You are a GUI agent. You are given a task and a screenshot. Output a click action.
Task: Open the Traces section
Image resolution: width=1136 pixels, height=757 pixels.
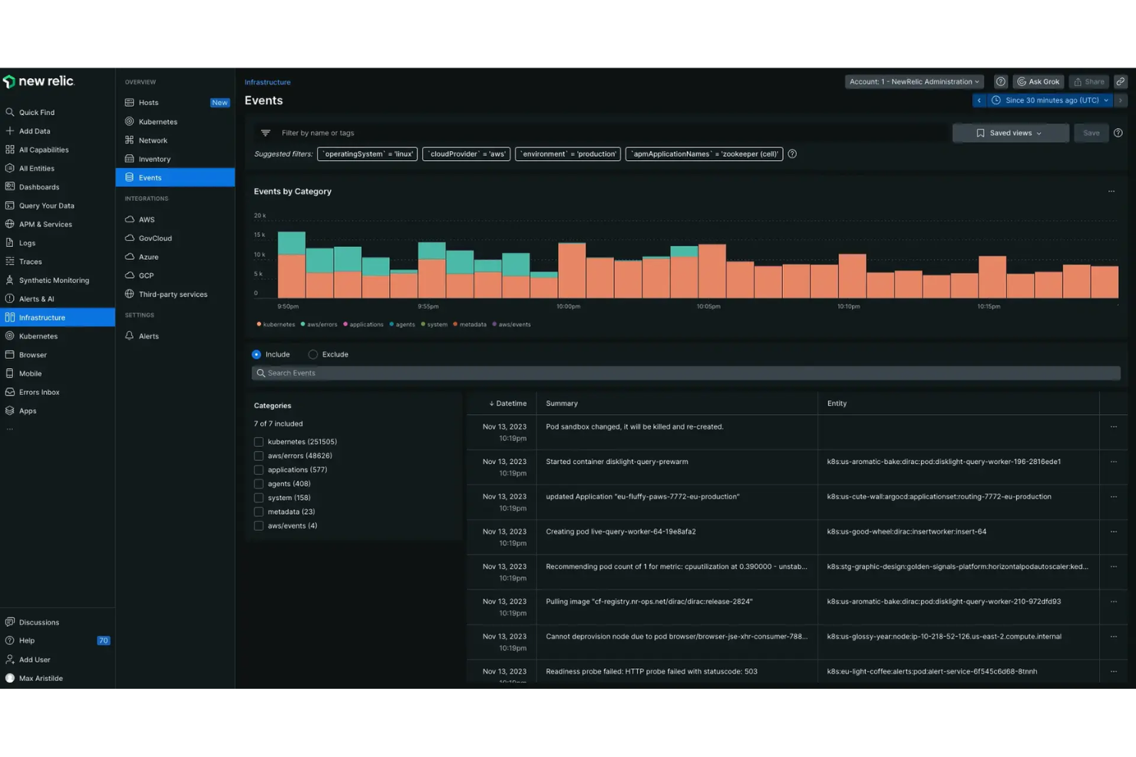(29, 261)
